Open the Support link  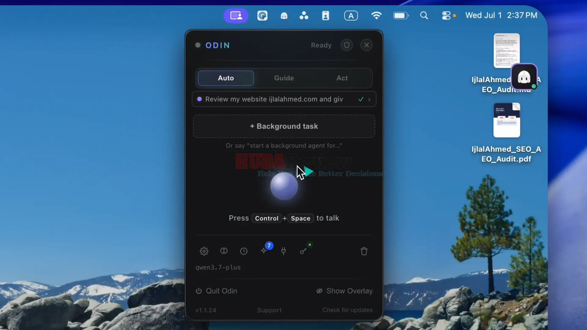pos(269,310)
